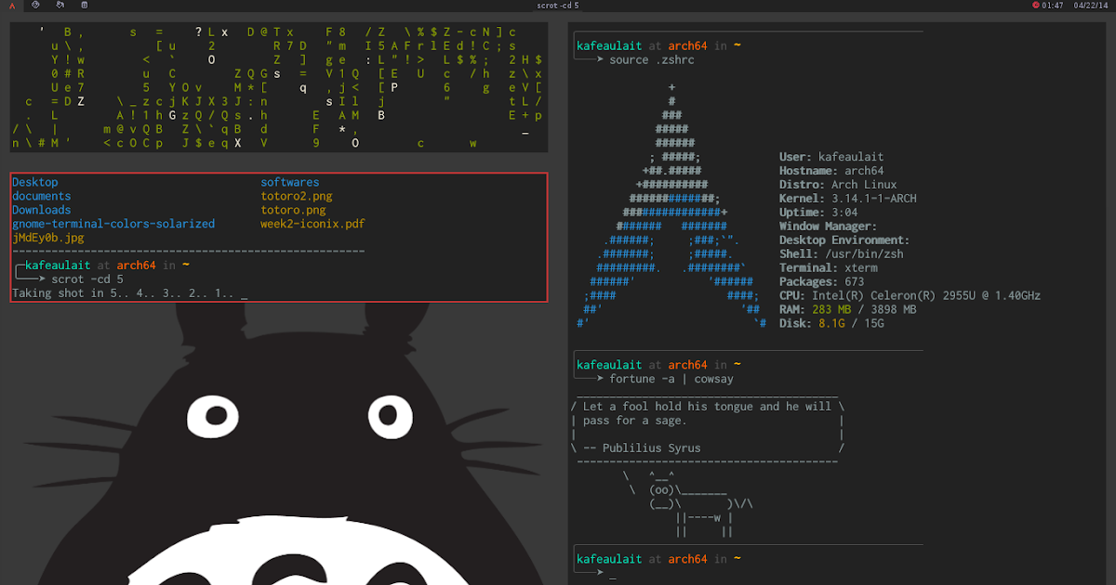Click the 'source .zshrc' command line
1116x585 pixels.
652,59
